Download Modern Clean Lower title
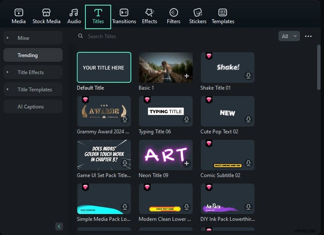Image resolution: width=324 pixels, height=235 pixels. [187, 207]
